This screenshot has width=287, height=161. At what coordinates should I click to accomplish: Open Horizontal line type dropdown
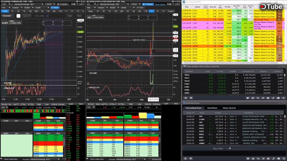[x=8, y=16]
